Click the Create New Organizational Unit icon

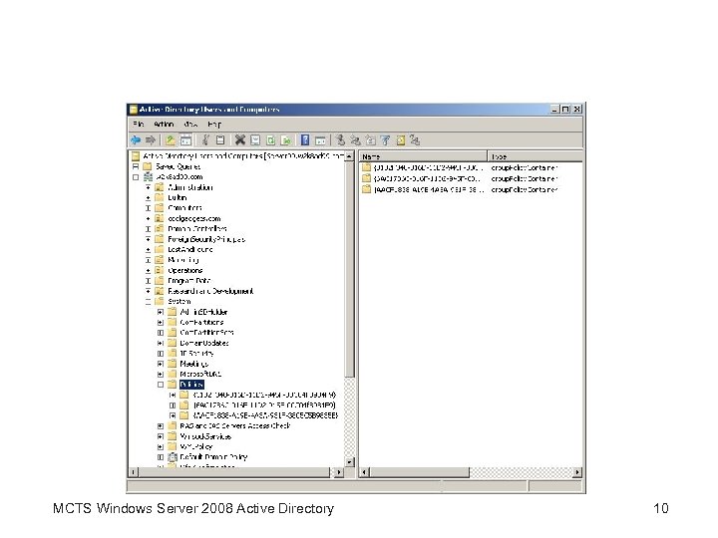tap(370, 140)
